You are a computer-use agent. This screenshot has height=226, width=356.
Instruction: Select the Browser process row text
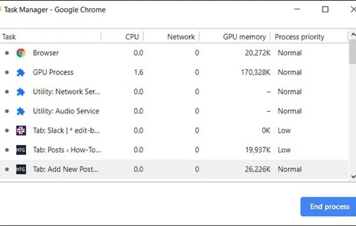click(x=46, y=53)
